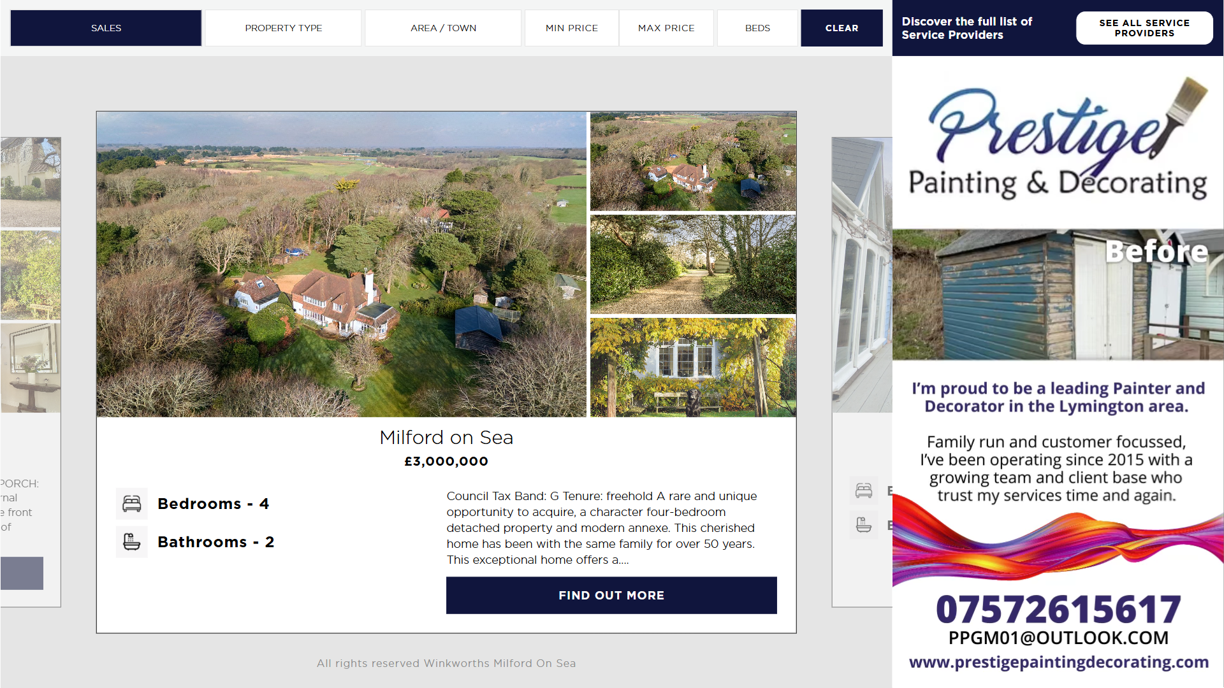Select the Min Price filter
The width and height of the screenshot is (1224, 688).
[572, 28]
